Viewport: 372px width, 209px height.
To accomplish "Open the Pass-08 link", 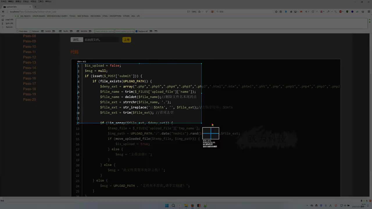I will pos(30,36).
